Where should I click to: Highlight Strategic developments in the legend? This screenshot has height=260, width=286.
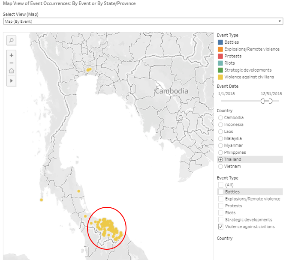pos(247,70)
